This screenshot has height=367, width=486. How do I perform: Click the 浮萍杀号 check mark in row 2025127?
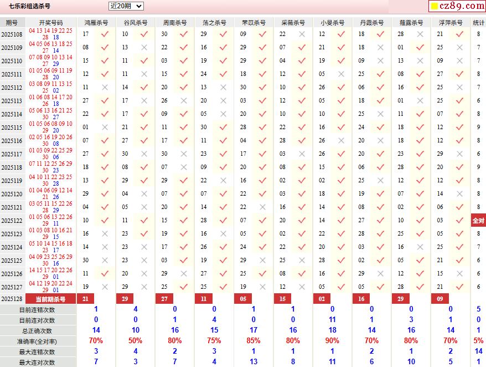coord(459,287)
